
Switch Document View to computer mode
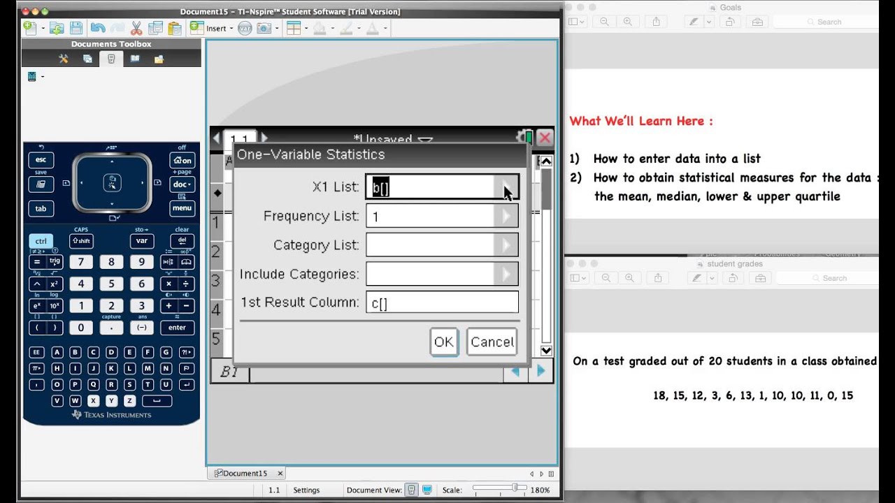tap(427, 490)
